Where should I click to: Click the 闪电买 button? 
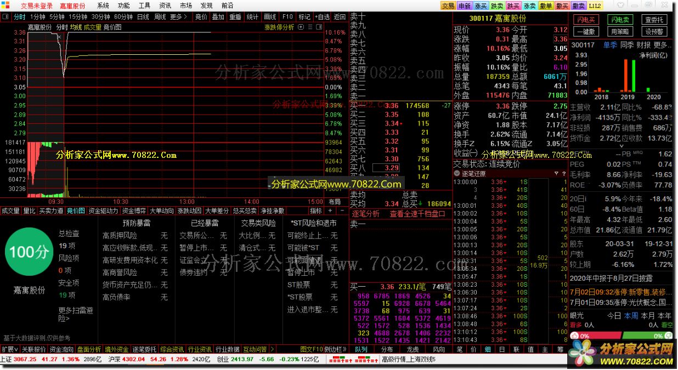coord(586,20)
